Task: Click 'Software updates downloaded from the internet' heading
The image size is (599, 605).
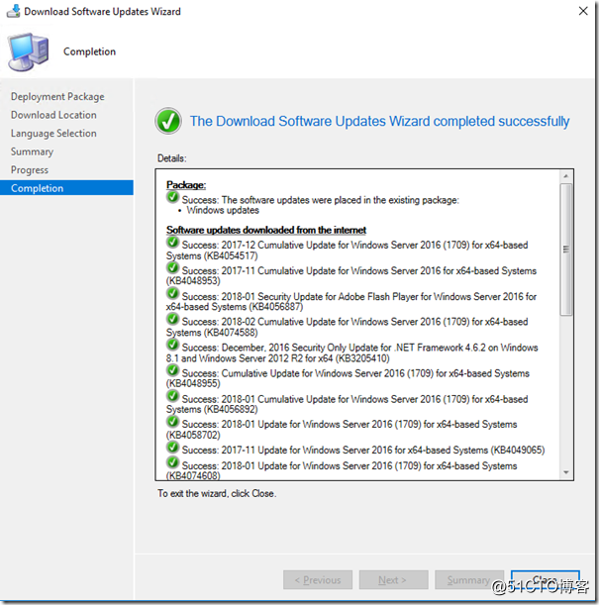Action: point(266,230)
